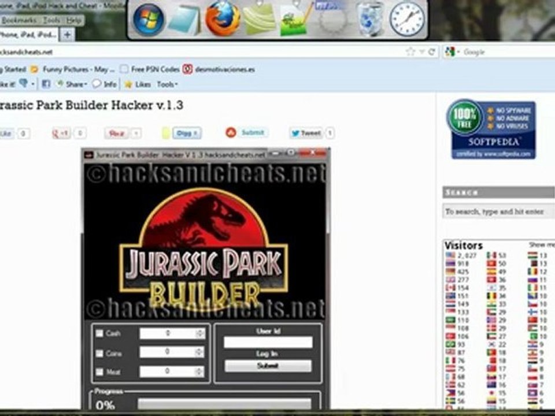Open the URL history dropdown arrow
The height and width of the screenshot is (416, 555).
tap(421, 52)
